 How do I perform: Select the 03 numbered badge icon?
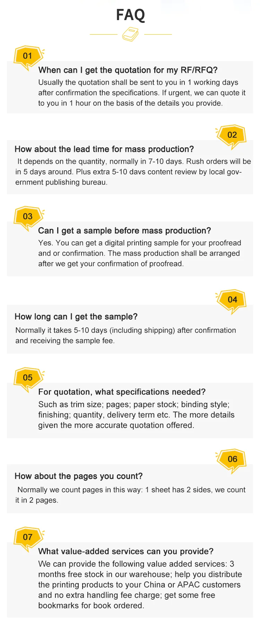coord(28,217)
